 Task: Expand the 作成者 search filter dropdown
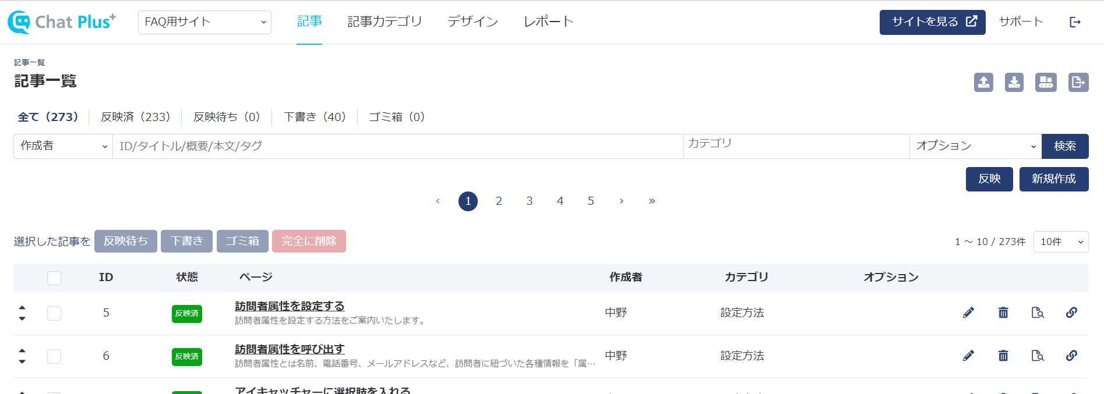(x=63, y=146)
